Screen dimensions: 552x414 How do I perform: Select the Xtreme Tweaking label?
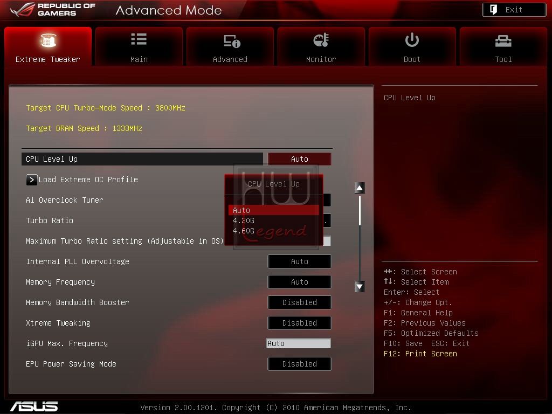pyautogui.click(x=58, y=323)
